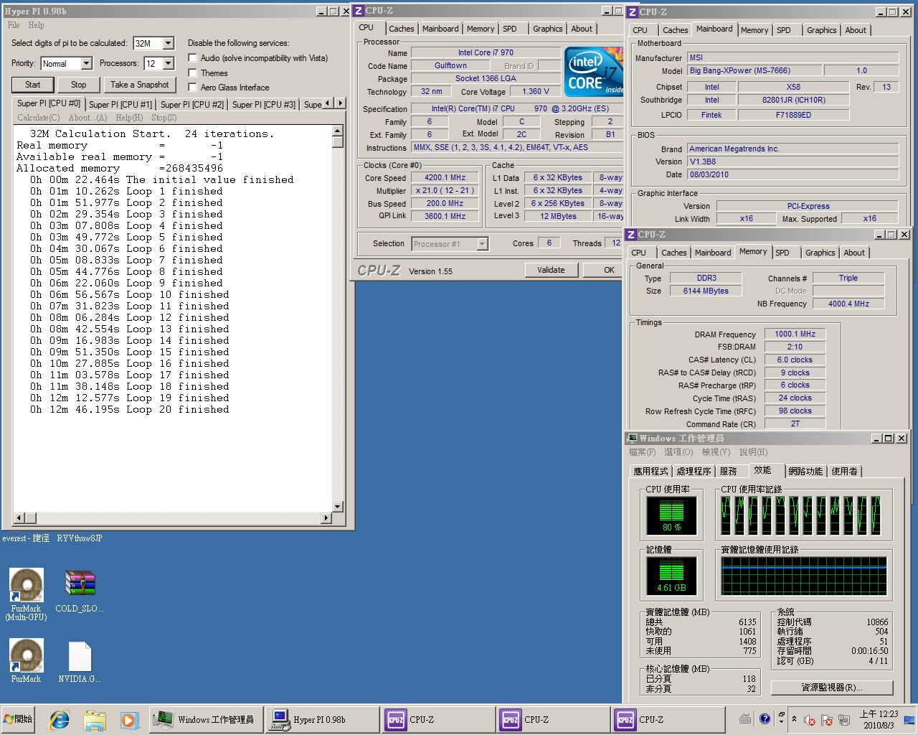918x735 pixels.
Task: Open the 處理程序 tab in Task Manager
Action: tap(694, 472)
